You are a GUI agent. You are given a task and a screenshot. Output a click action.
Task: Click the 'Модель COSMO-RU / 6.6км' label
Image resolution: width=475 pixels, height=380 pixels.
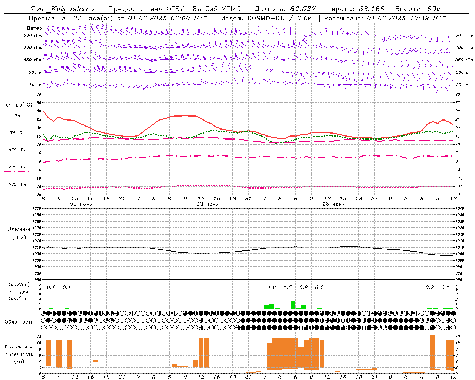pos(268,18)
